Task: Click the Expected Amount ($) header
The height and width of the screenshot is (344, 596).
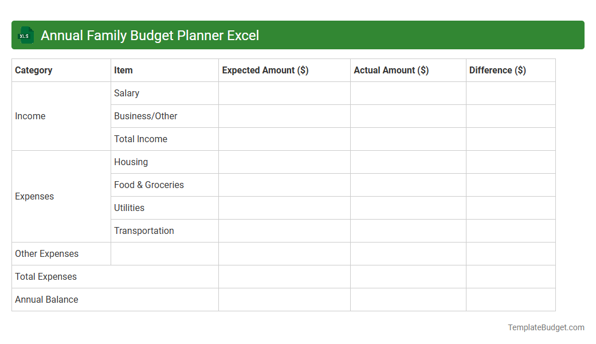Action: pyautogui.click(x=265, y=70)
